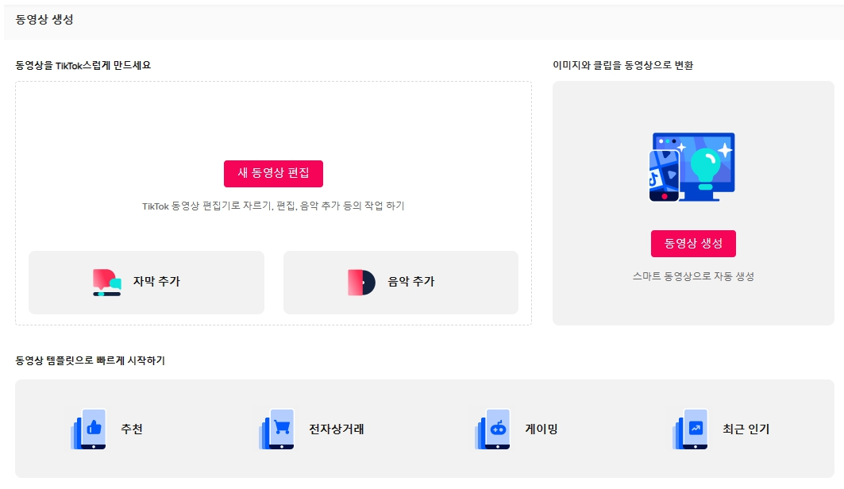Viewport: 844px width, 489px height.
Task: Click the 이미지와 클립을 동영상으로 변환 heading
Action: [x=622, y=65]
